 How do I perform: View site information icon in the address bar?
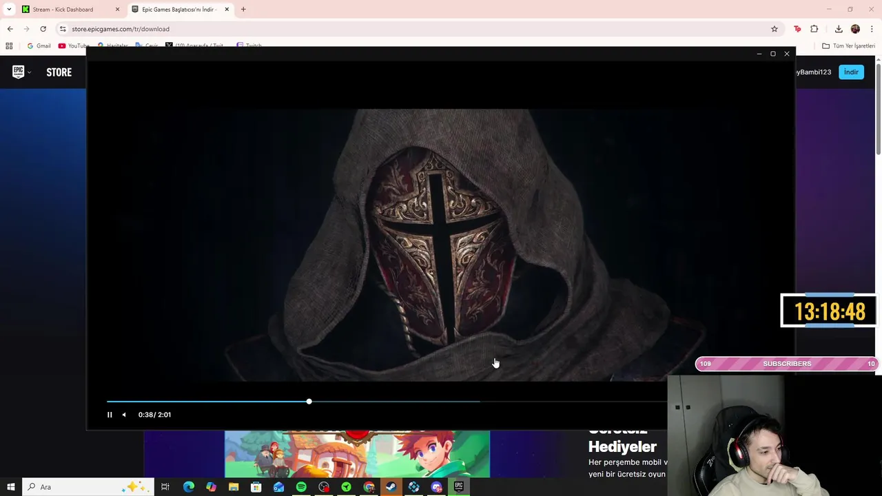pyautogui.click(x=63, y=29)
